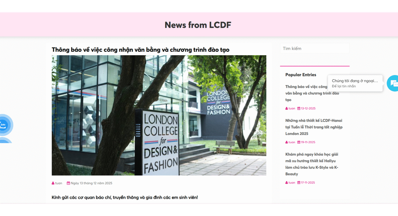The image size is (398, 216).
Task: Click the Tìm kiếm search field
Action: click(x=315, y=48)
